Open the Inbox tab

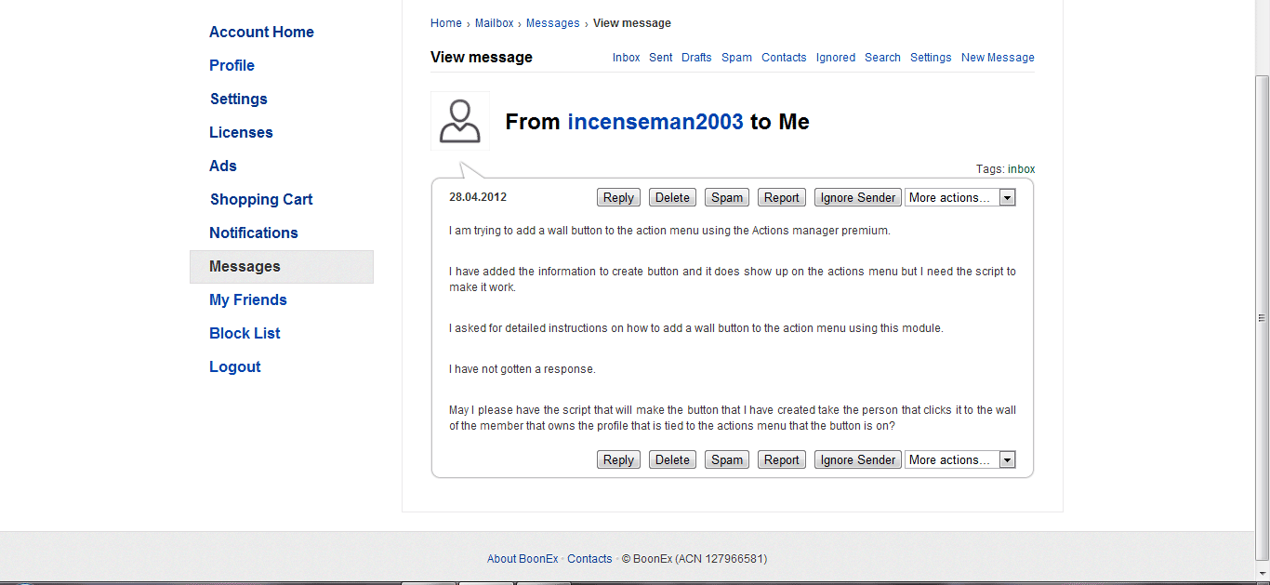(x=626, y=58)
